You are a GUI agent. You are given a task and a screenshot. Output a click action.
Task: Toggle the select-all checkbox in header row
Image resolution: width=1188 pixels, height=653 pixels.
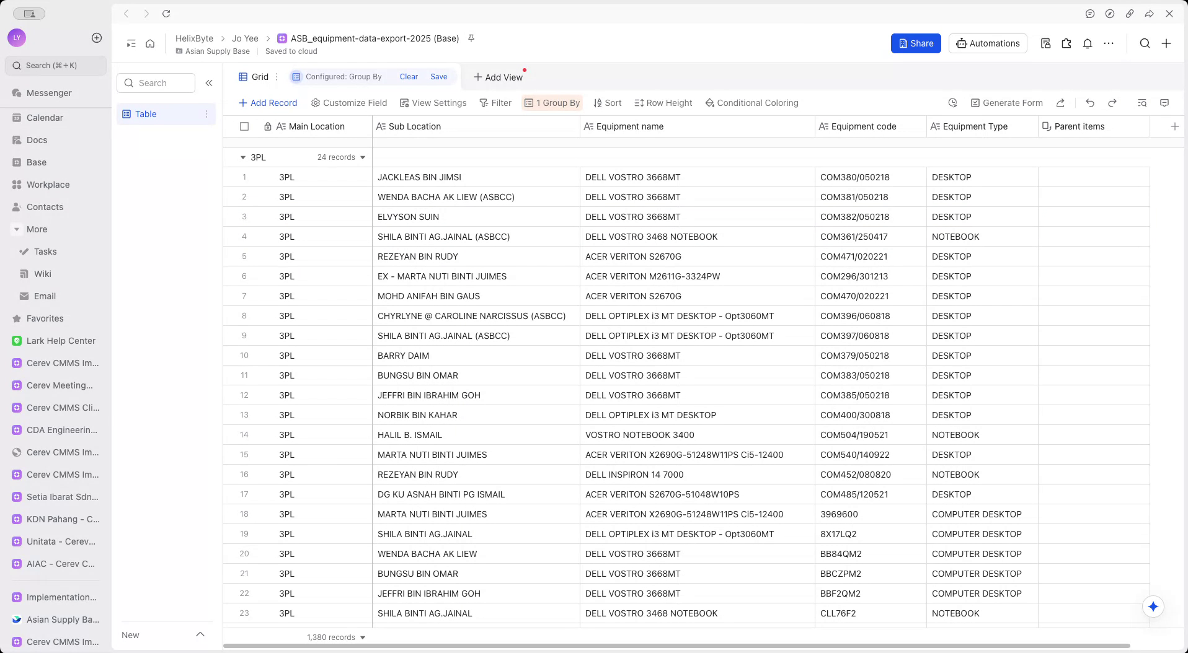pos(244,126)
